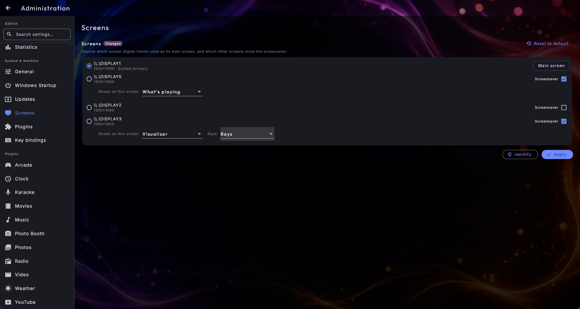Open the Music note icon
580x309 pixels.
pos(8,220)
